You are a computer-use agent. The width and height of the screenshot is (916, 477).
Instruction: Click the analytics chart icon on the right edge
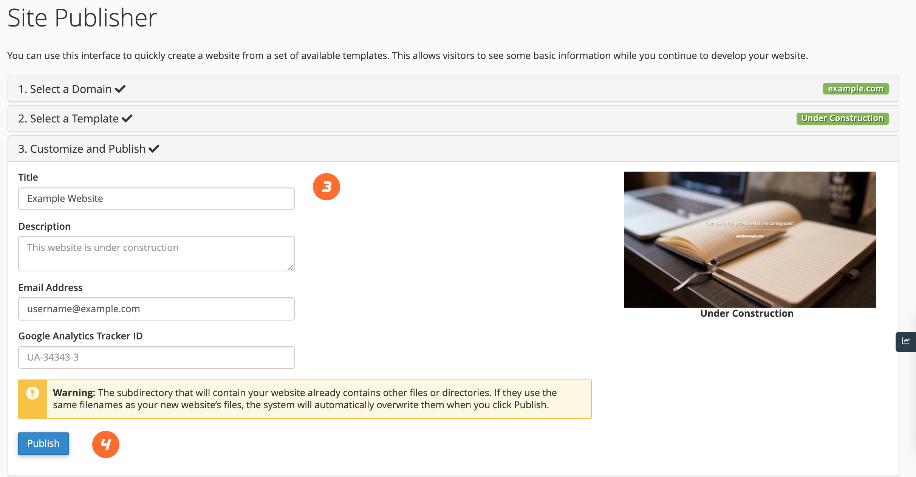[906, 341]
